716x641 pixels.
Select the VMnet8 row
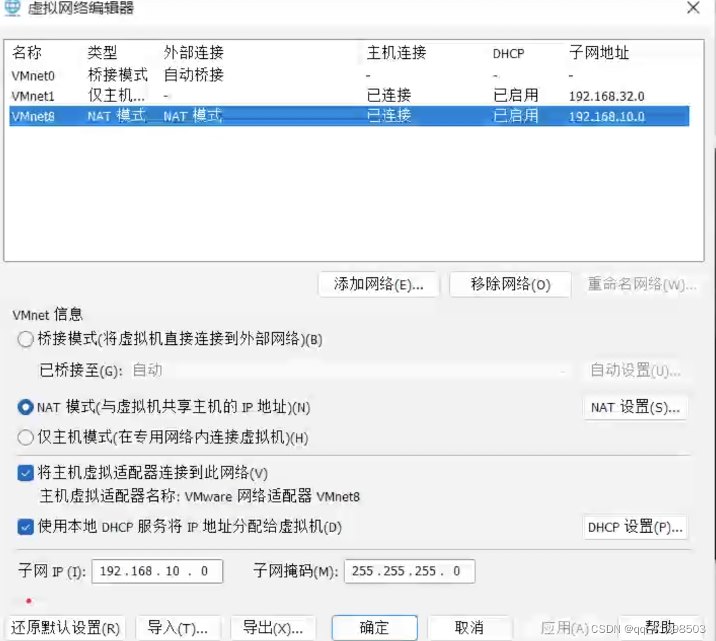click(x=349, y=116)
